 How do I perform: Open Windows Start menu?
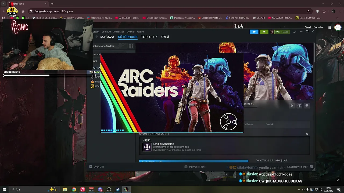[x=4, y=189]
